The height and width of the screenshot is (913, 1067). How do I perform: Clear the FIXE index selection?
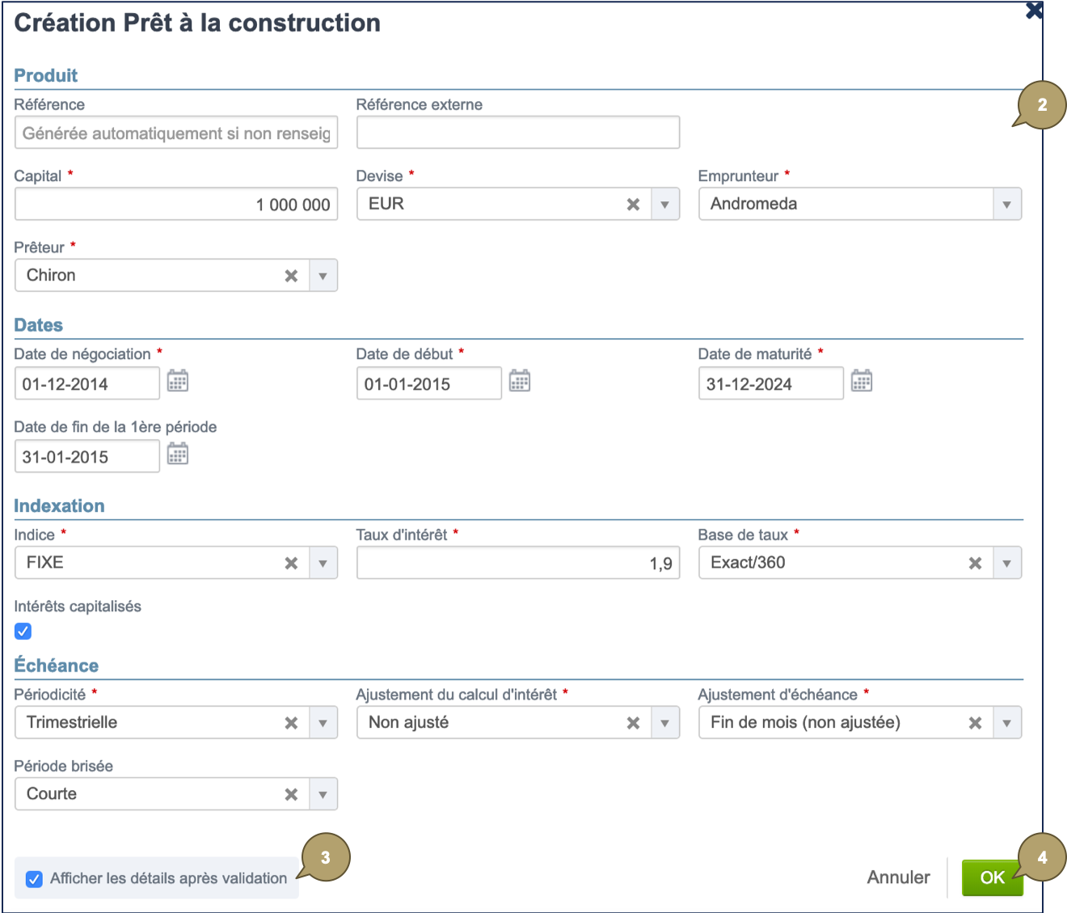pos(291,562)
